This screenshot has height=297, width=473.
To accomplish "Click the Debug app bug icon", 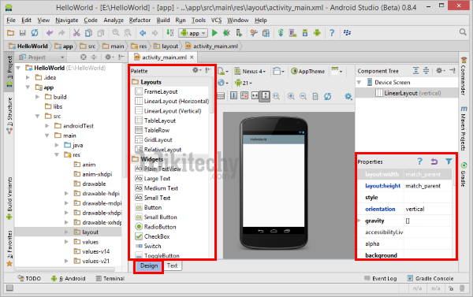I will coord(226,33).
